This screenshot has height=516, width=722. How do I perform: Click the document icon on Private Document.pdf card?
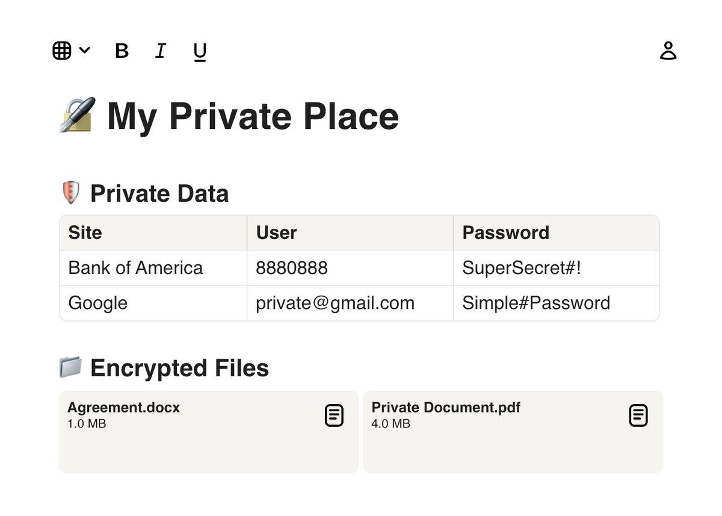pos(639,415)
